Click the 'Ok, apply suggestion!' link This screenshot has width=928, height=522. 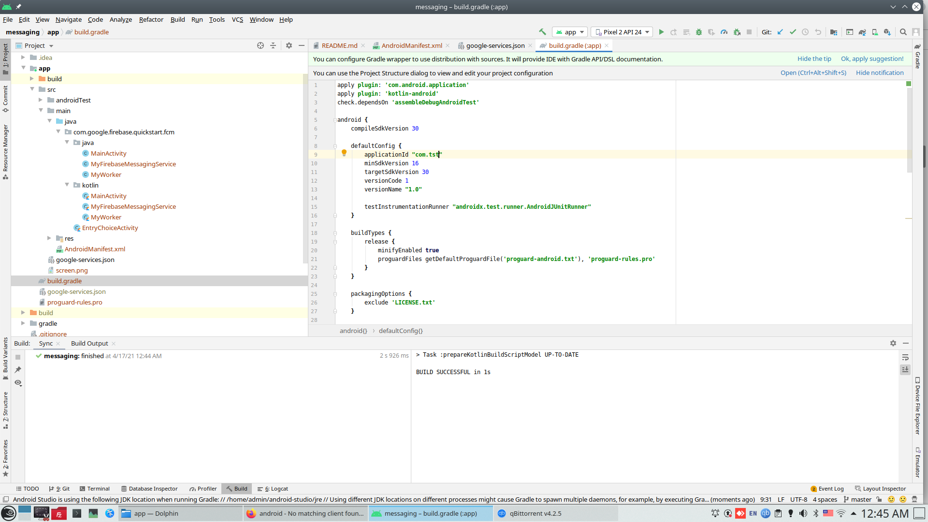872,59
